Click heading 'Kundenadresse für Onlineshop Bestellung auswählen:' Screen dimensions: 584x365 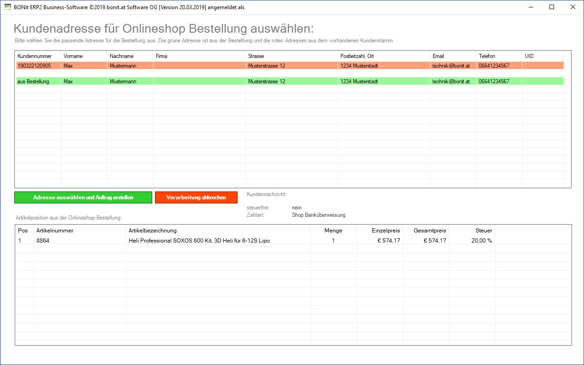pos(164,29)
